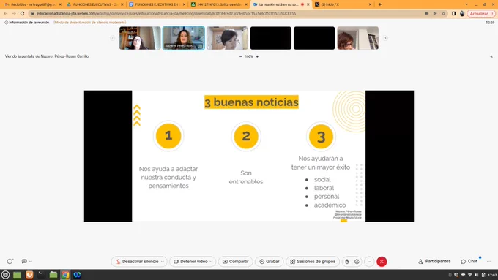Open the Participantes panel
This screenshot has width=498, height=280.
click(x=434, y=261)
